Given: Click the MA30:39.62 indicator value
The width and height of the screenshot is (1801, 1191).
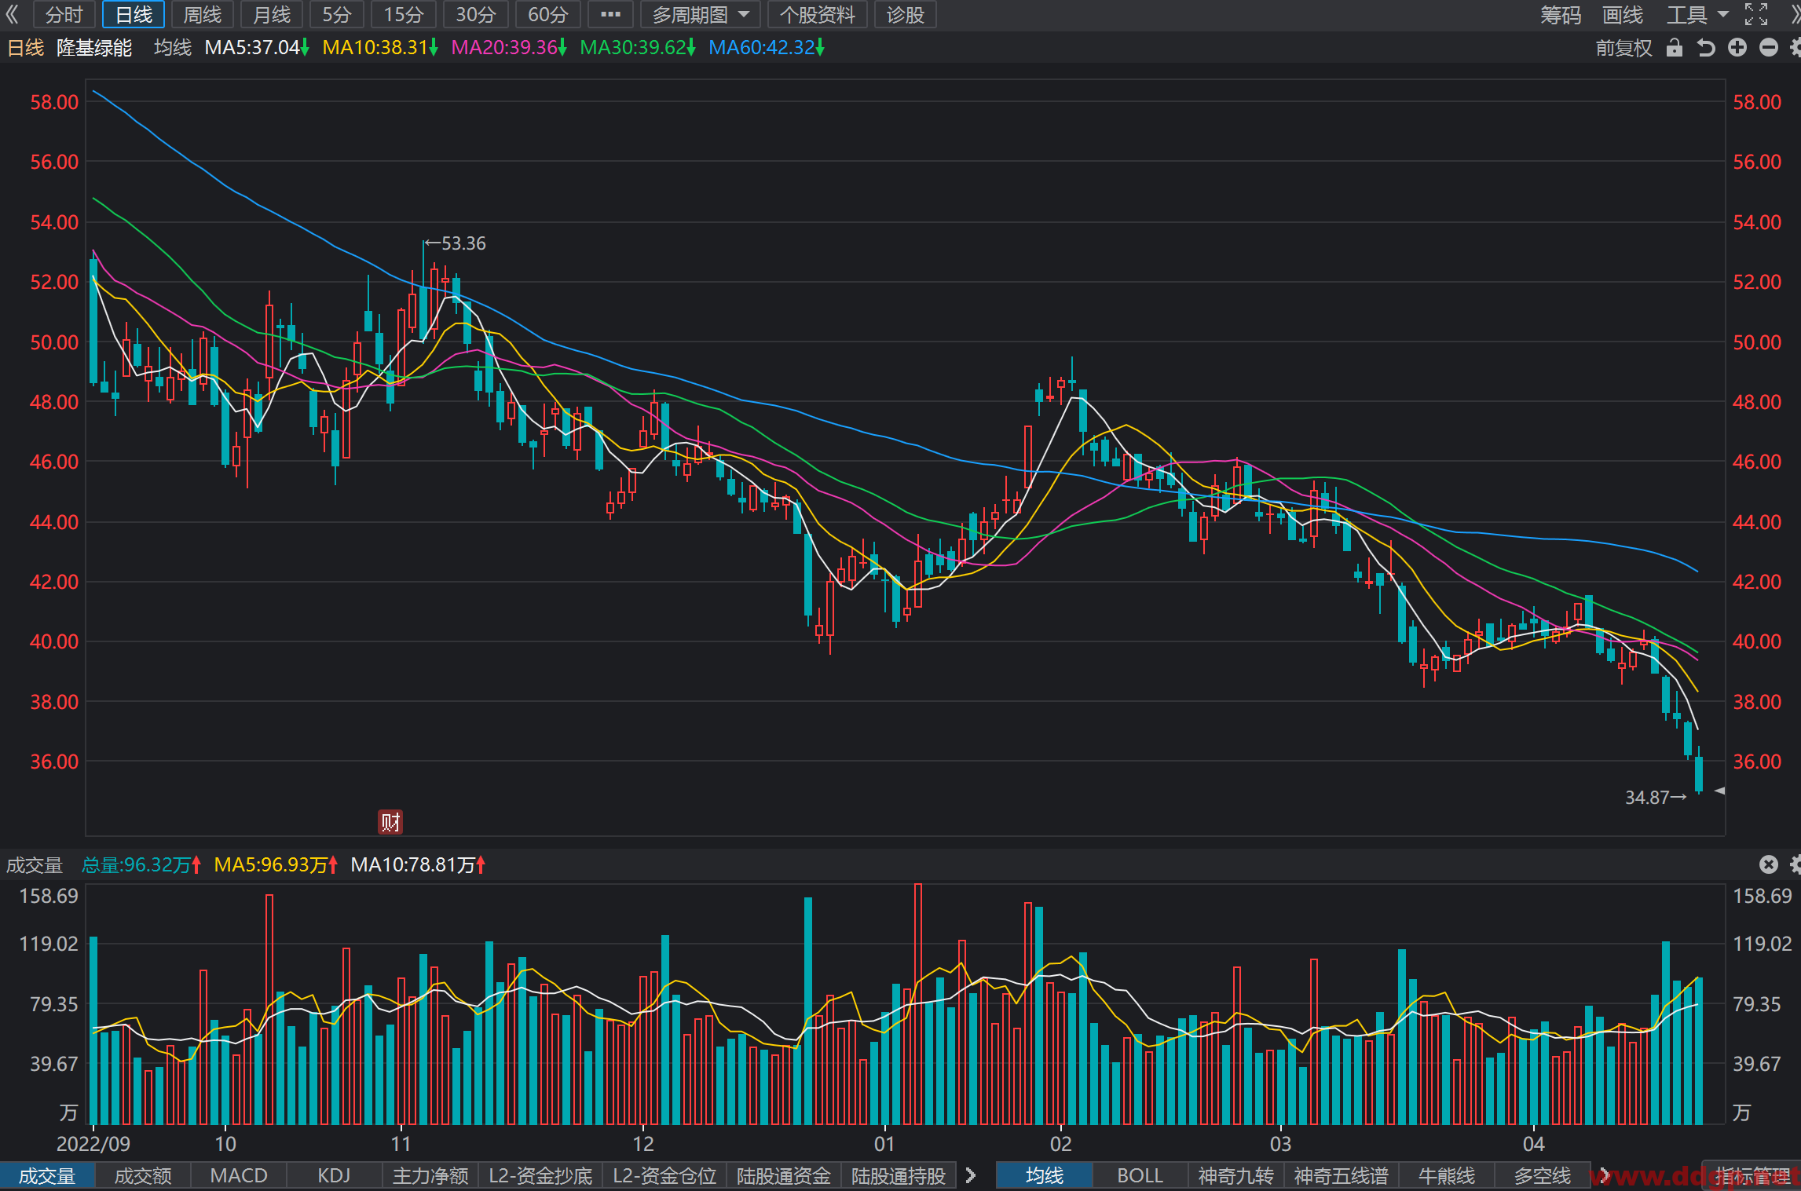Looking at the screenshot, I should (638, 48).
